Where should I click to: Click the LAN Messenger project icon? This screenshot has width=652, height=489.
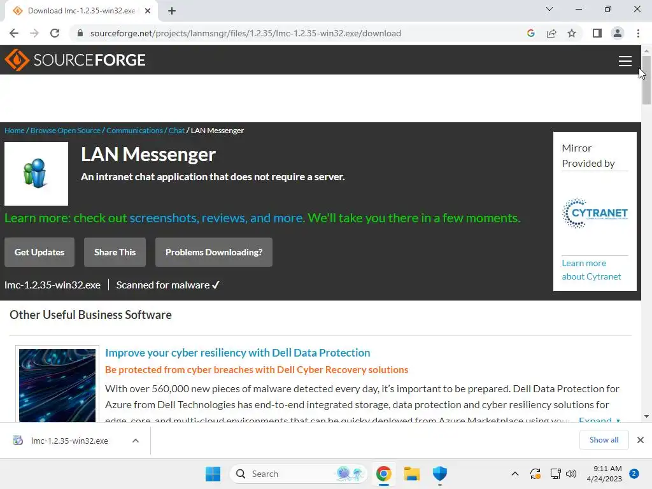36,174
